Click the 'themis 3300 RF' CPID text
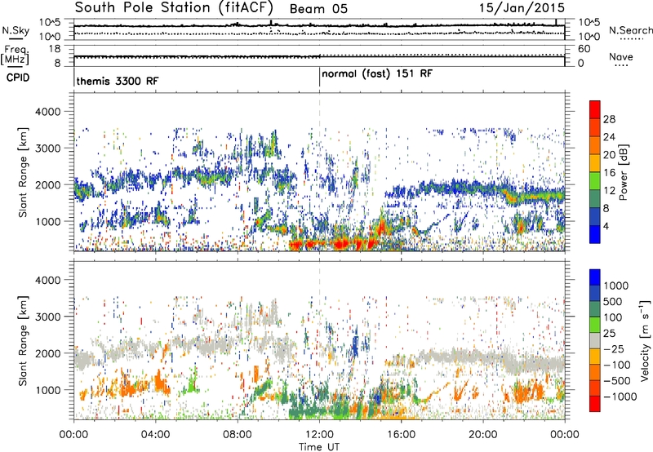 (118, 81)
